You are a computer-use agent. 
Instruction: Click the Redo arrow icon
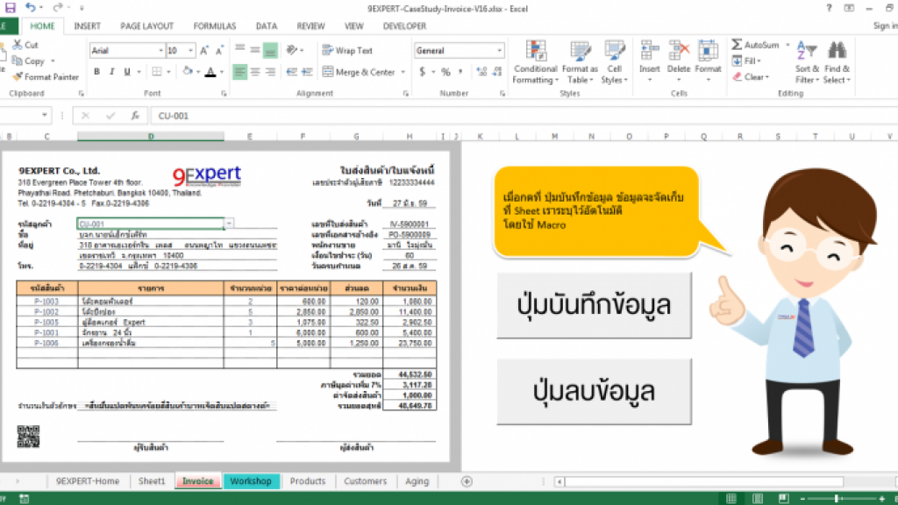point(57,7)
